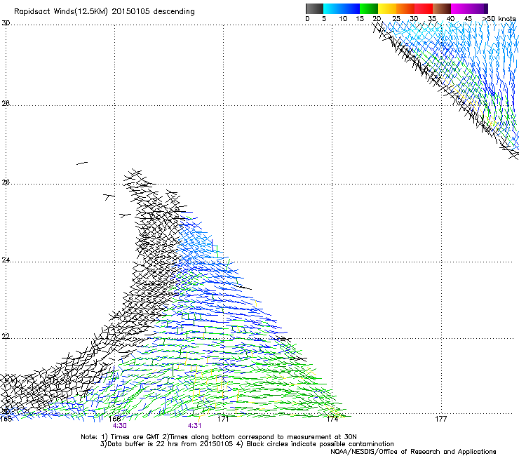Click the legend scale value '40'
The height and width of the screenshot is (456, 519).
450,19
